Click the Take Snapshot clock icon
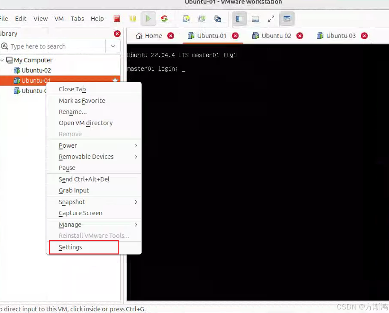 click(x=186, y=19)
